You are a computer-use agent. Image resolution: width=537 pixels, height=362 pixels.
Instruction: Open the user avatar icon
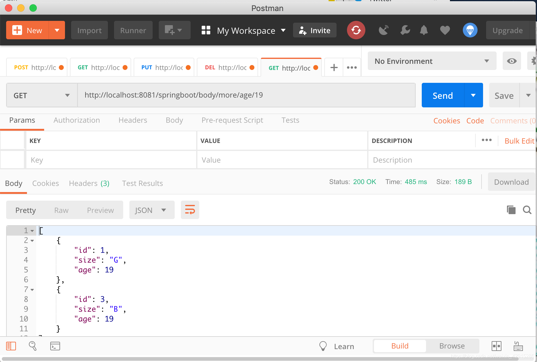[470, 30]
